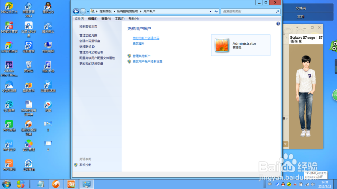Viewport: 337px width, 189px height.
Task: Go back with the navigation back arrow
Action: point(76,11)
